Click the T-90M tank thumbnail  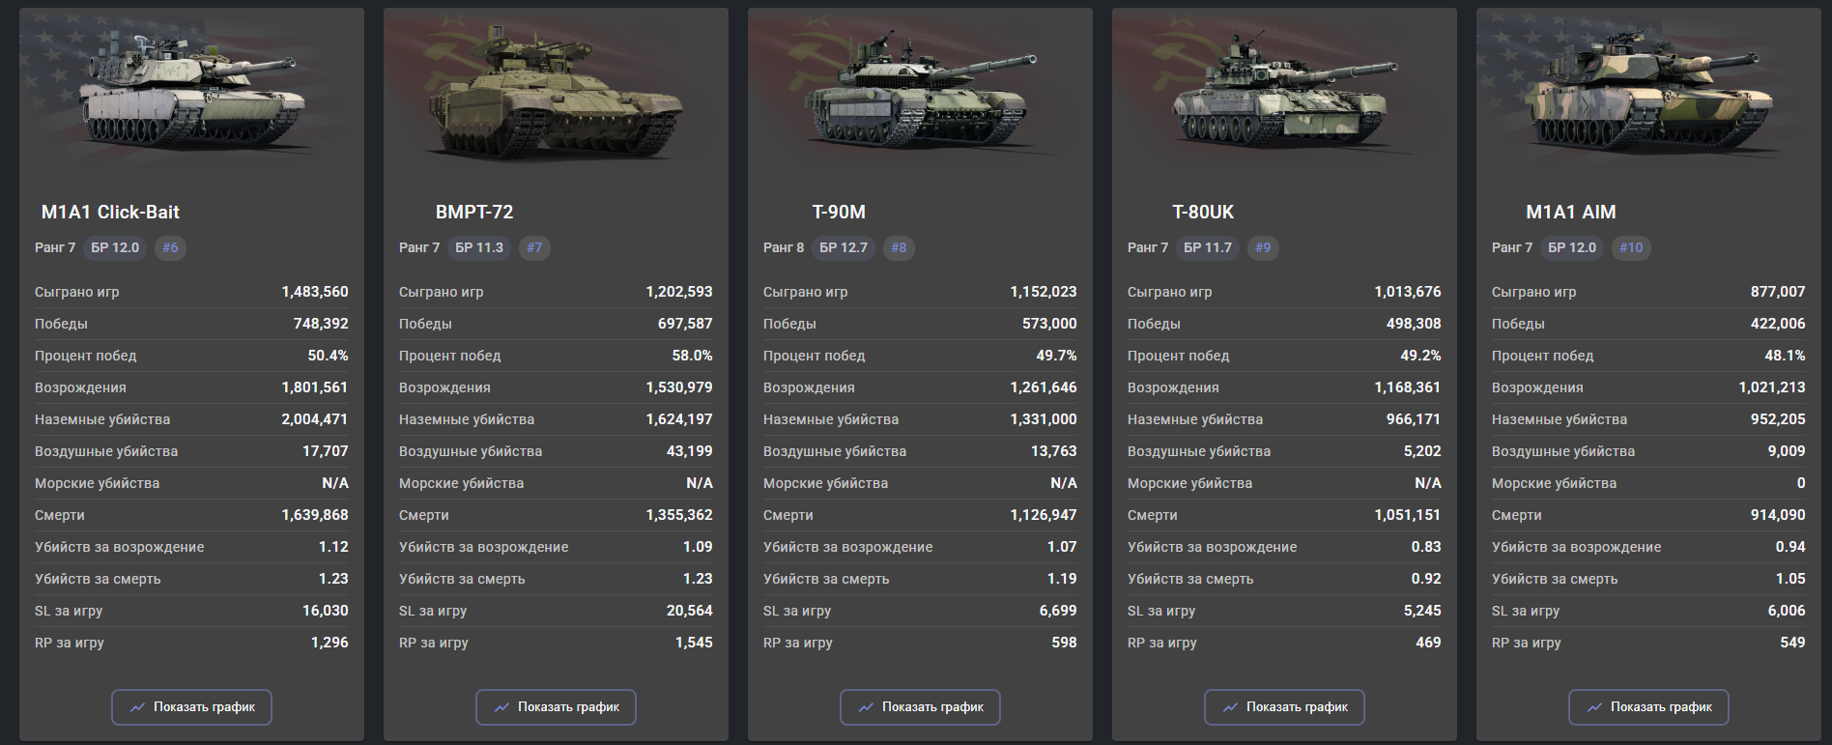tap(920, 92)
